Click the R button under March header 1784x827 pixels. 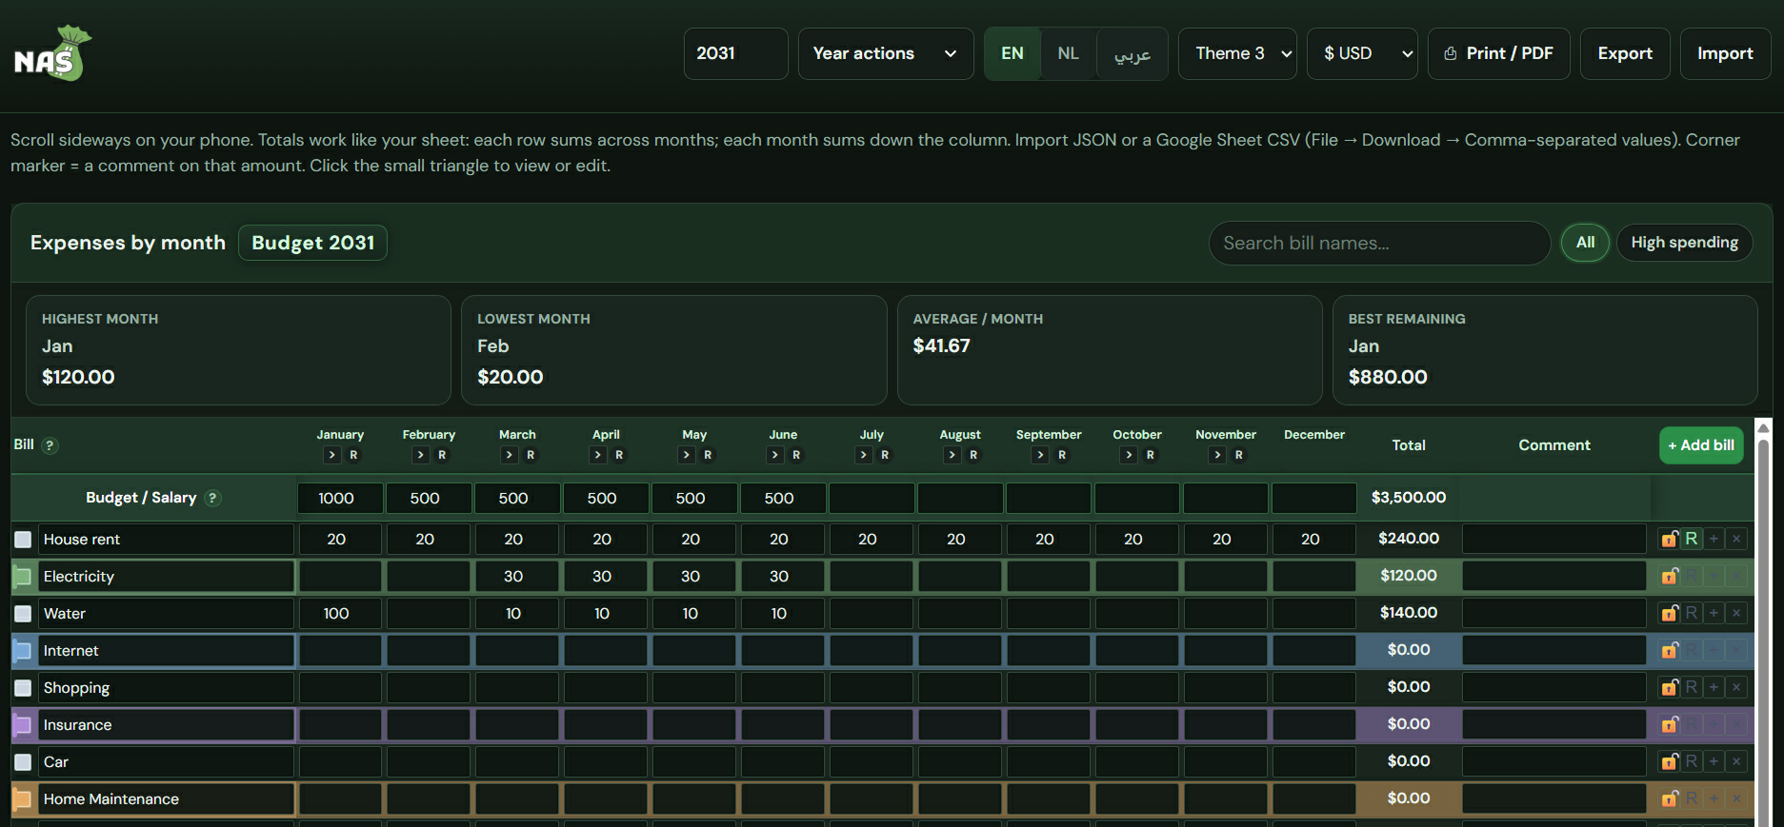point(531,455)
